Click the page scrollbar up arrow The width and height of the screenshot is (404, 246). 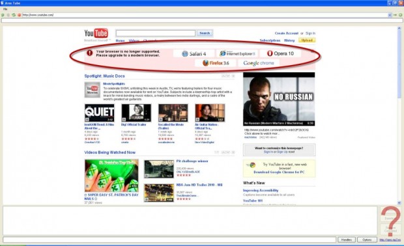coord(399,28)
